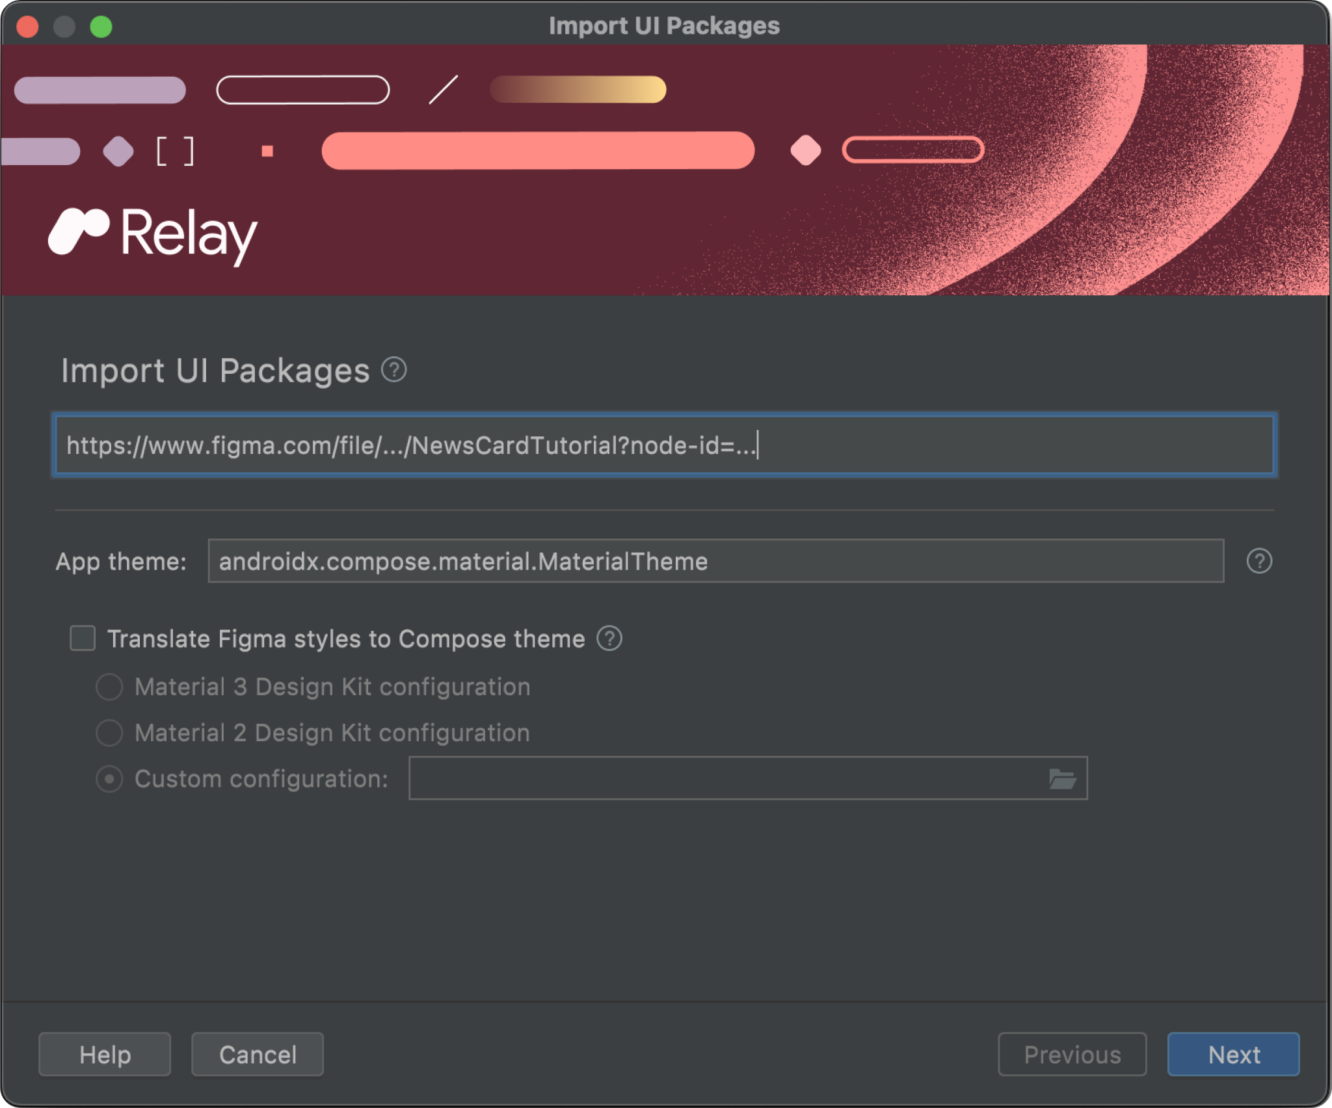
Task: Click the diamond shape icon on left row
Action: 120,152
